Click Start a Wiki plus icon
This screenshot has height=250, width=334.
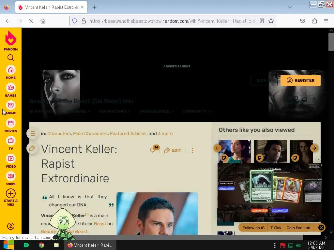(x=11, y=193)
